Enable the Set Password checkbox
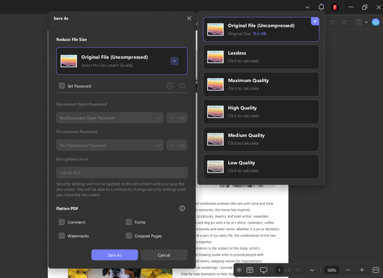Viewport: 383px width, 278px height. pos(62,86)
